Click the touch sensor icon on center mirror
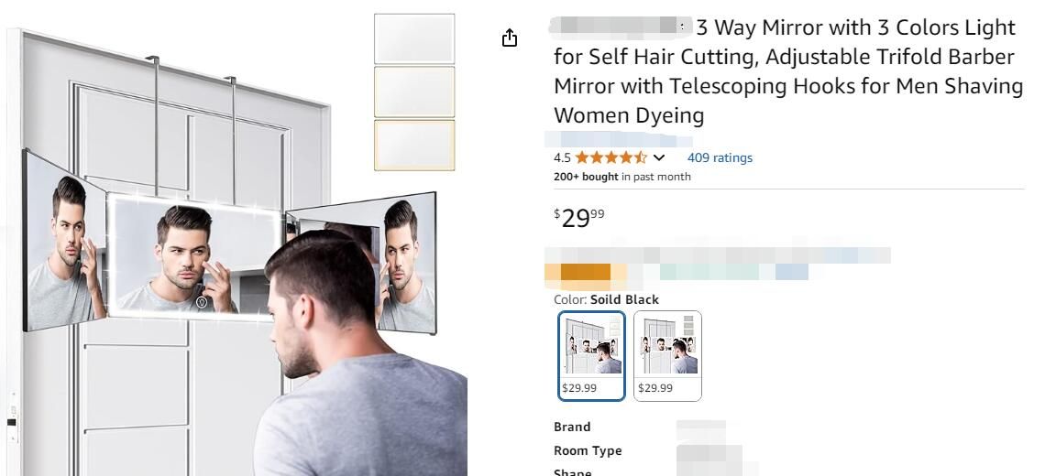The height and width of the screenshot is (476, 1045). pyautogui.click(x=202, y=302)
